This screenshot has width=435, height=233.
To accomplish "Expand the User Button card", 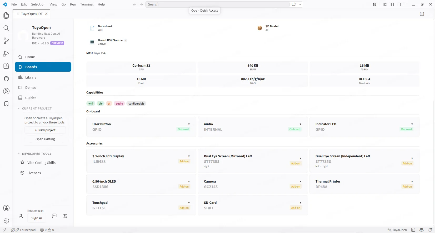I will (189, 124).
